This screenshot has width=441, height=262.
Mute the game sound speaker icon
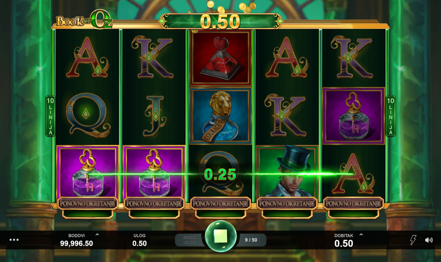coord(429,240)
